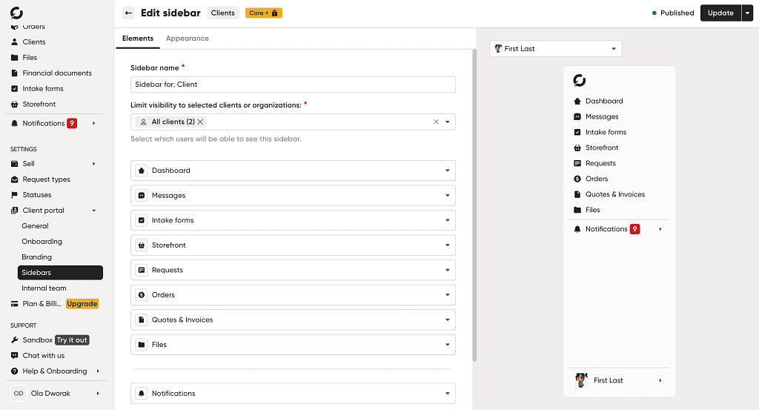Click First Last profile in preview footer
759x410 pixels.
coord(619,380)
